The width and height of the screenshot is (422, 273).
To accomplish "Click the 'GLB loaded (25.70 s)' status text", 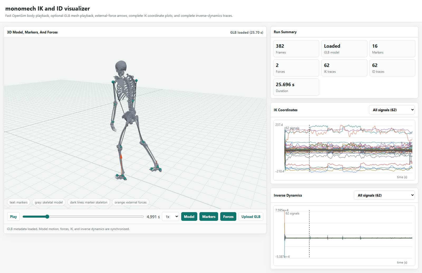I will [x=247, y=32].
